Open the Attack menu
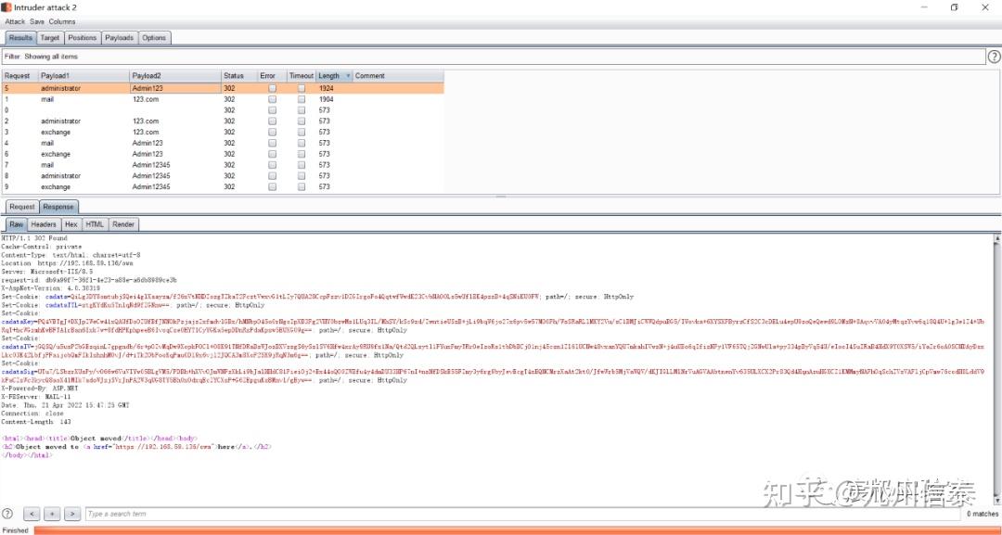Screen dimensions: 1002x535 [15, 21]
